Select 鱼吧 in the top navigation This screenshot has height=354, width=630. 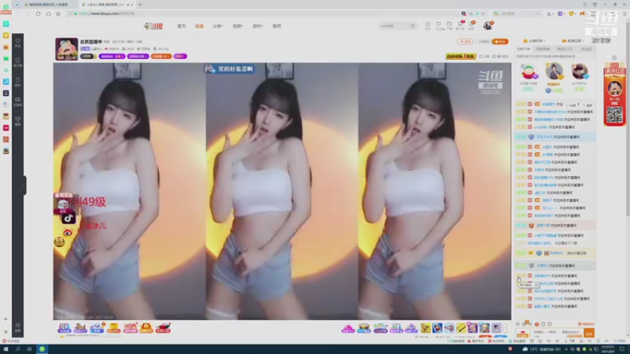click(x=277, y=26)
